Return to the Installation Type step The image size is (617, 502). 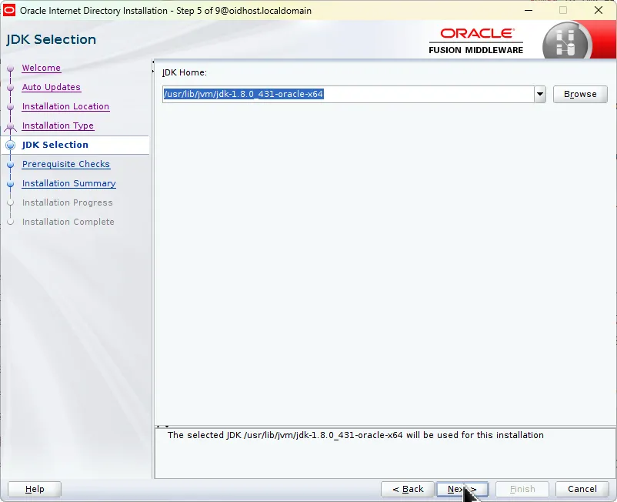click(x=58, y=125)
